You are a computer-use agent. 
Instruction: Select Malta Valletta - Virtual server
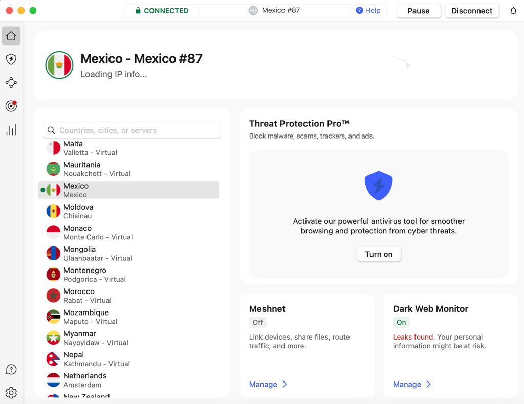(128, 148)
